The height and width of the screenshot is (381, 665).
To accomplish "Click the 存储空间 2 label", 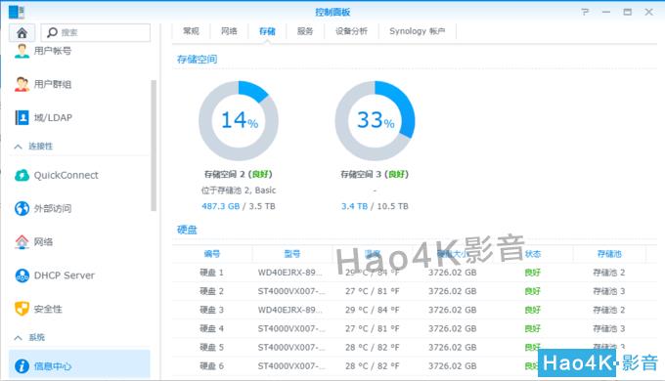I will [239, 174].
